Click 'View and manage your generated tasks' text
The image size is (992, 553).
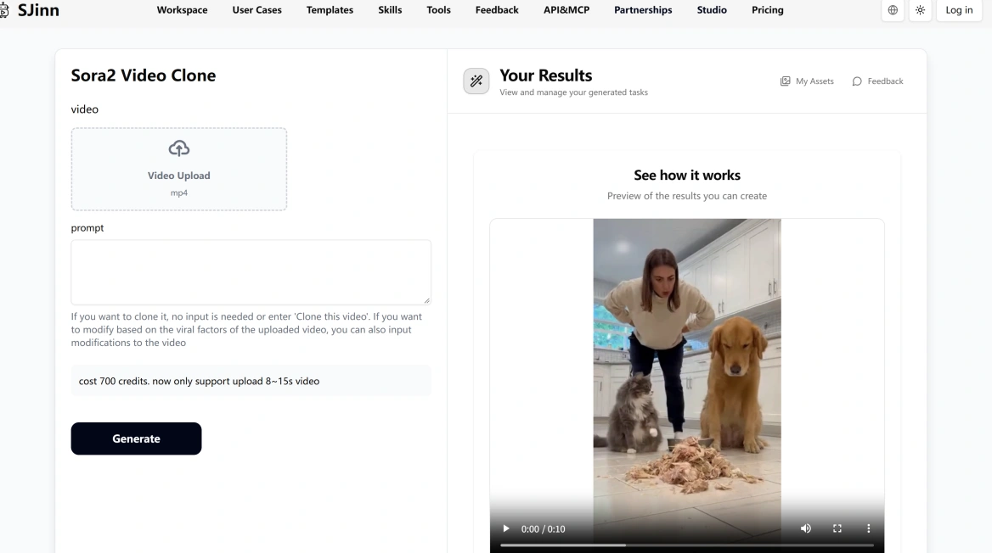click(x=573, y=92)
